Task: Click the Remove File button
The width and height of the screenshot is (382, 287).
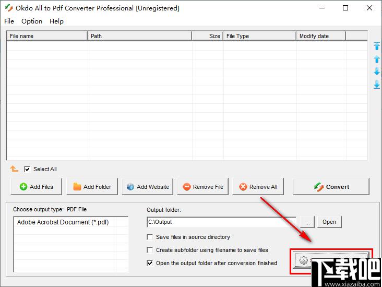Action: pos(202,187)
